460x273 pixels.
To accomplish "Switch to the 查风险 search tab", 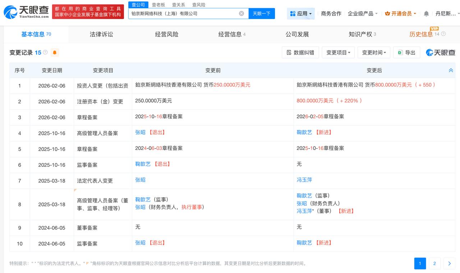I will click(x=199, y=5).
